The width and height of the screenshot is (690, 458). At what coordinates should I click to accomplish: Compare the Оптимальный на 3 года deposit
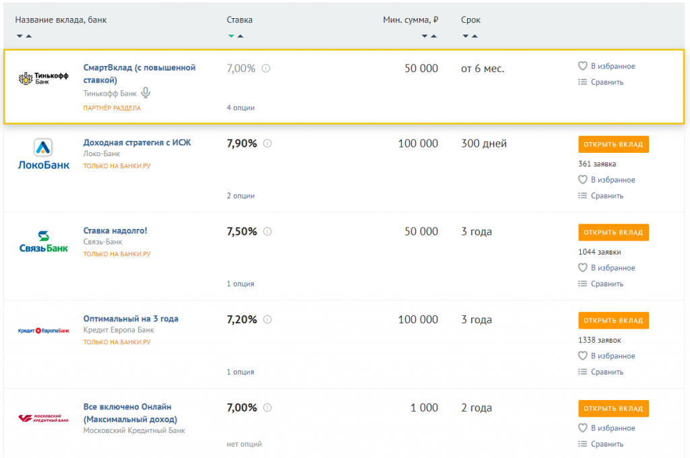click(600, 372)
